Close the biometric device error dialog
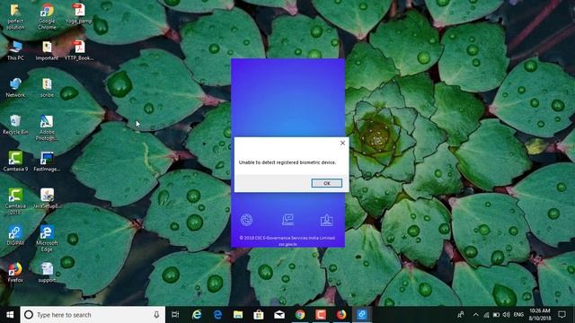This screenshot has height=323, width=575. [x=342, y=143]
